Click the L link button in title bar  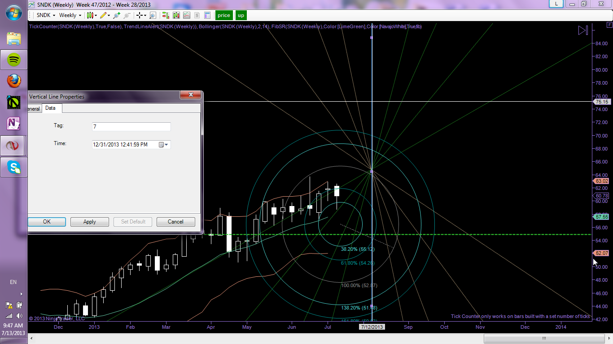556,4
